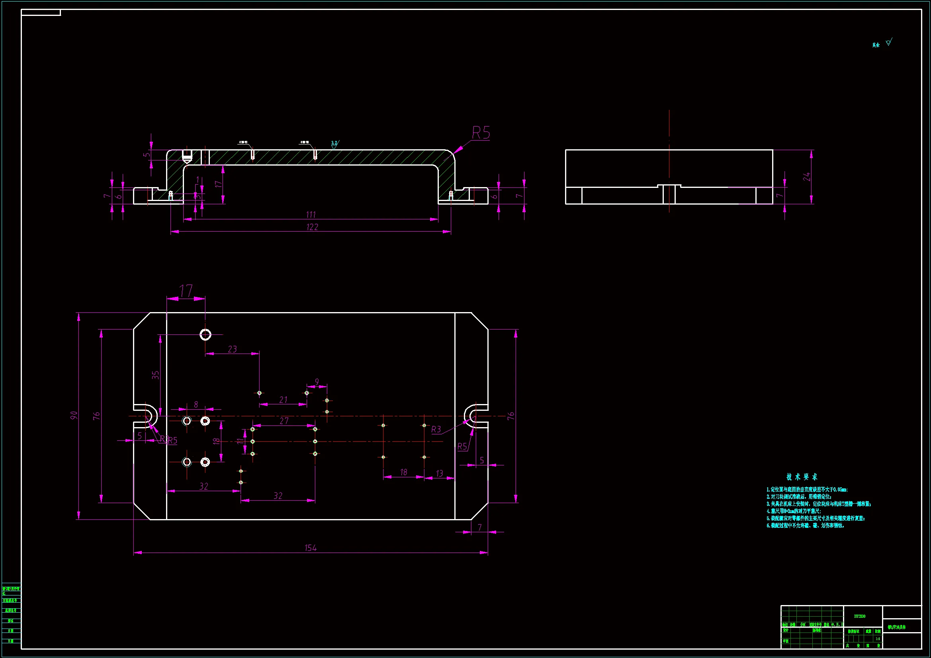Click the 111 inner width dimension
This screenshot has height=658, width=931.
click(311, 215)
